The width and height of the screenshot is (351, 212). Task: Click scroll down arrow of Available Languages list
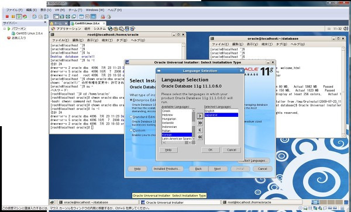[x=194, y=139]
